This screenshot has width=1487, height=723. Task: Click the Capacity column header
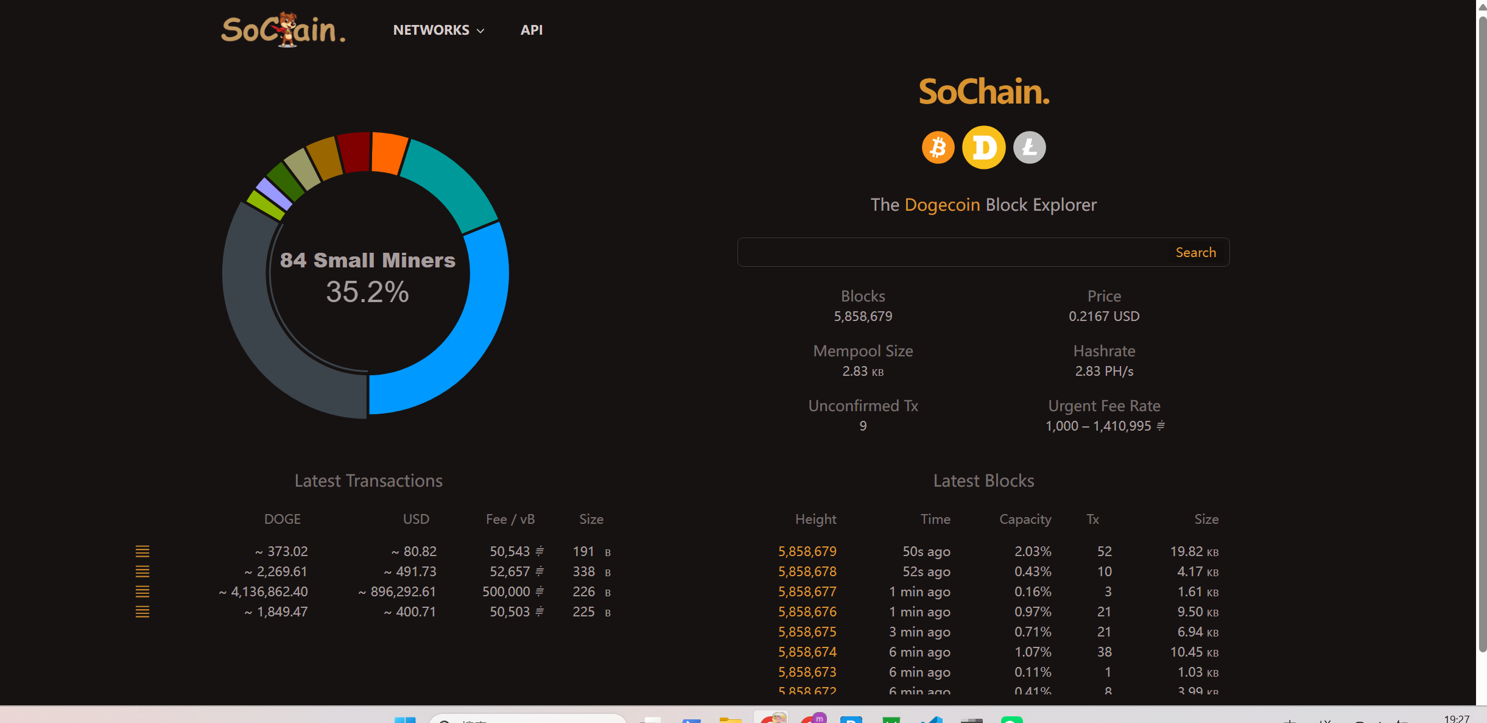click(x=1025, y=519)
